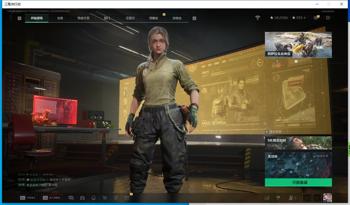Open the chat bubble icon in bottom bar
350x205 pixels.
[71, 198]
